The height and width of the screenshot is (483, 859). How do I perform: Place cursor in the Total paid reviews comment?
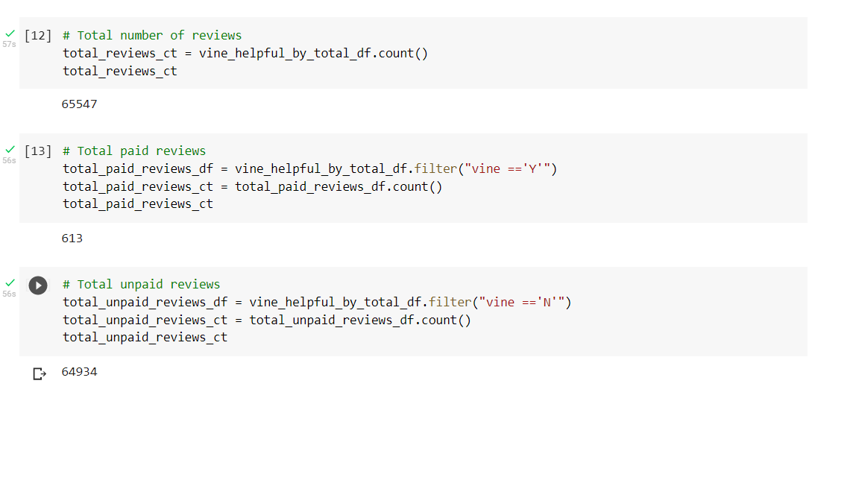click(x=135, y=150)
